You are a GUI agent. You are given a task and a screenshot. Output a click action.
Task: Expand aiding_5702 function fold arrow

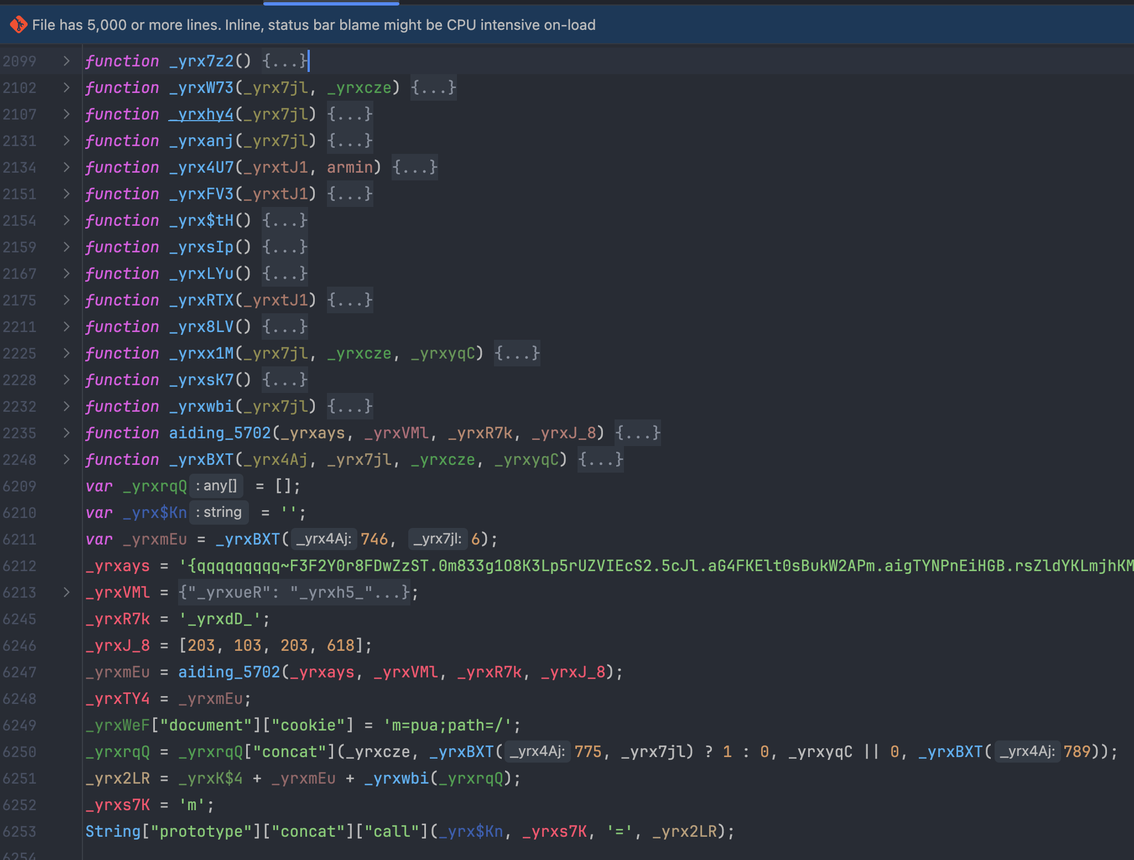[x=66, y=433]
